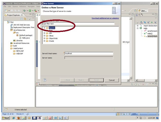161x122 pixels.
Task: Click the Outline horizontal scrollbar thumb
Action: (x=141, y=80)
